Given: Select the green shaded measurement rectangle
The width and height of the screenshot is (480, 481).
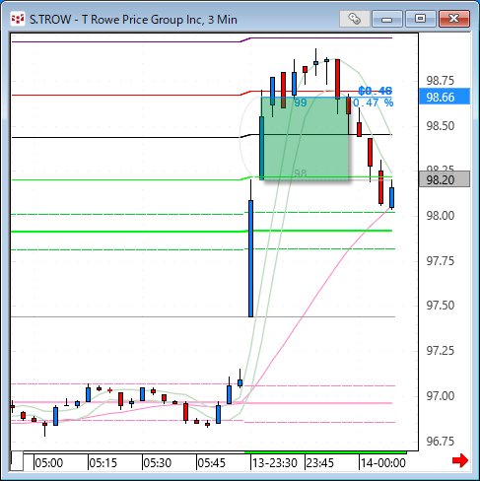Looking at the screenshot, I should pyautogui.click(x=306, y=138).
